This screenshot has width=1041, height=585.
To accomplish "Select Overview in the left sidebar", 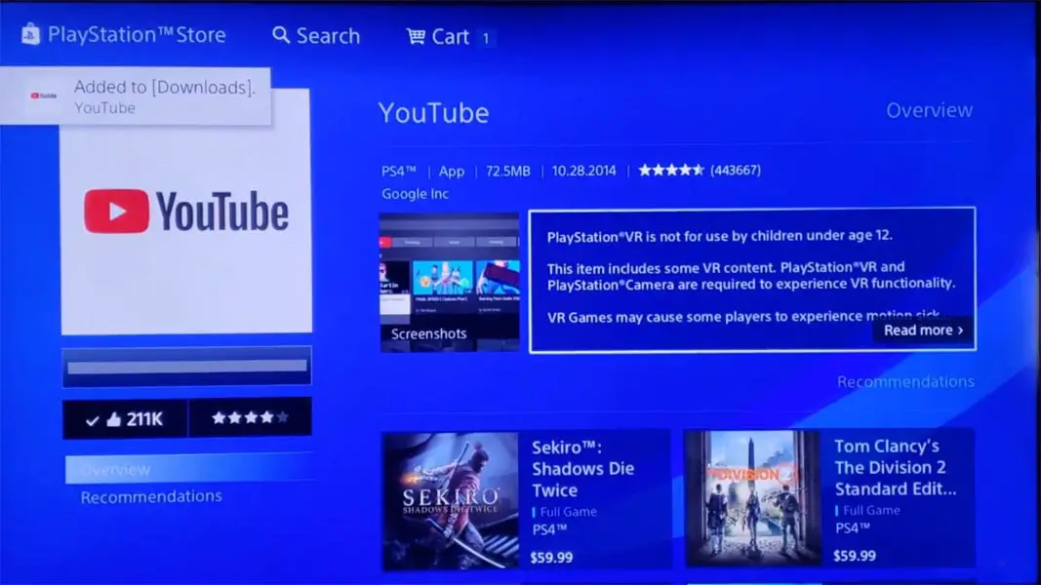I will pos(188,470).
